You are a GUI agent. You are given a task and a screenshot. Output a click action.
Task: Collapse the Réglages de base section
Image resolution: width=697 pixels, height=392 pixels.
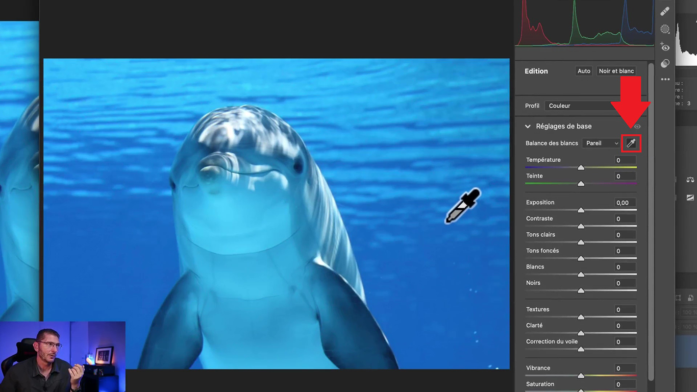click(x=528, y=126)
